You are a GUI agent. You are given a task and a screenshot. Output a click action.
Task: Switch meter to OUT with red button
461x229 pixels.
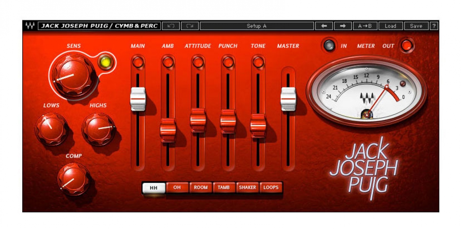[406, 46]
